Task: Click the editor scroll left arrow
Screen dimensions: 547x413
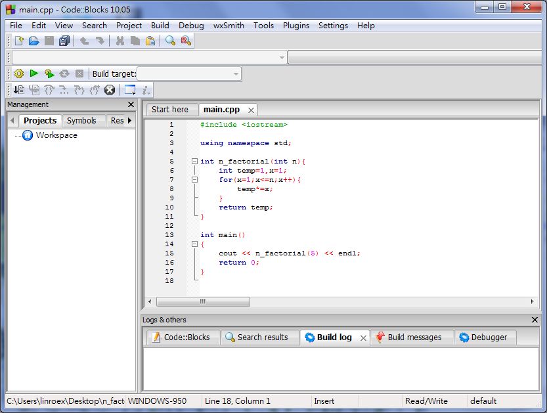Action: [150, 301]
